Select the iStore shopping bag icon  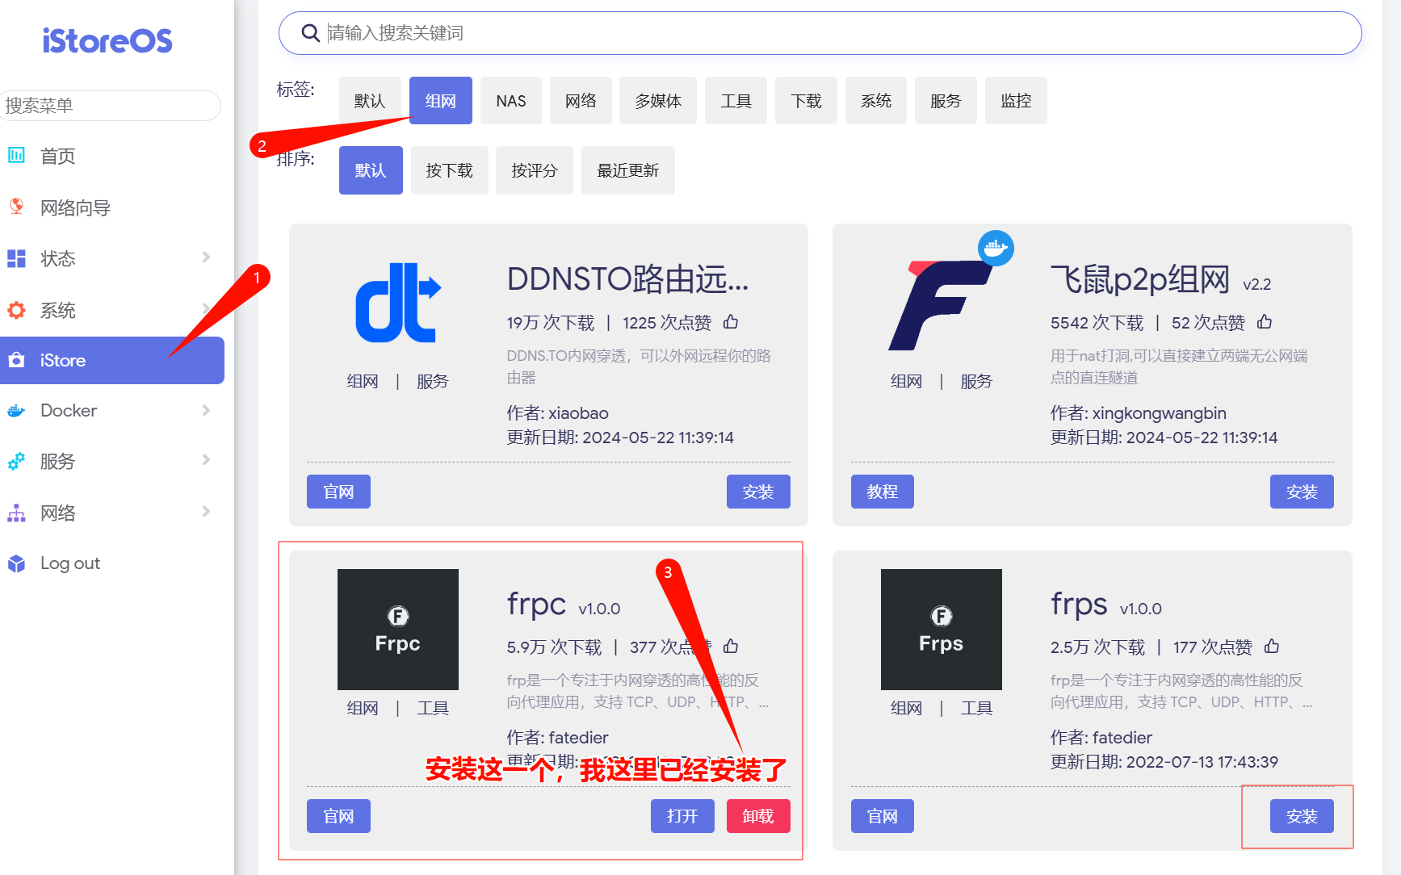17,361
